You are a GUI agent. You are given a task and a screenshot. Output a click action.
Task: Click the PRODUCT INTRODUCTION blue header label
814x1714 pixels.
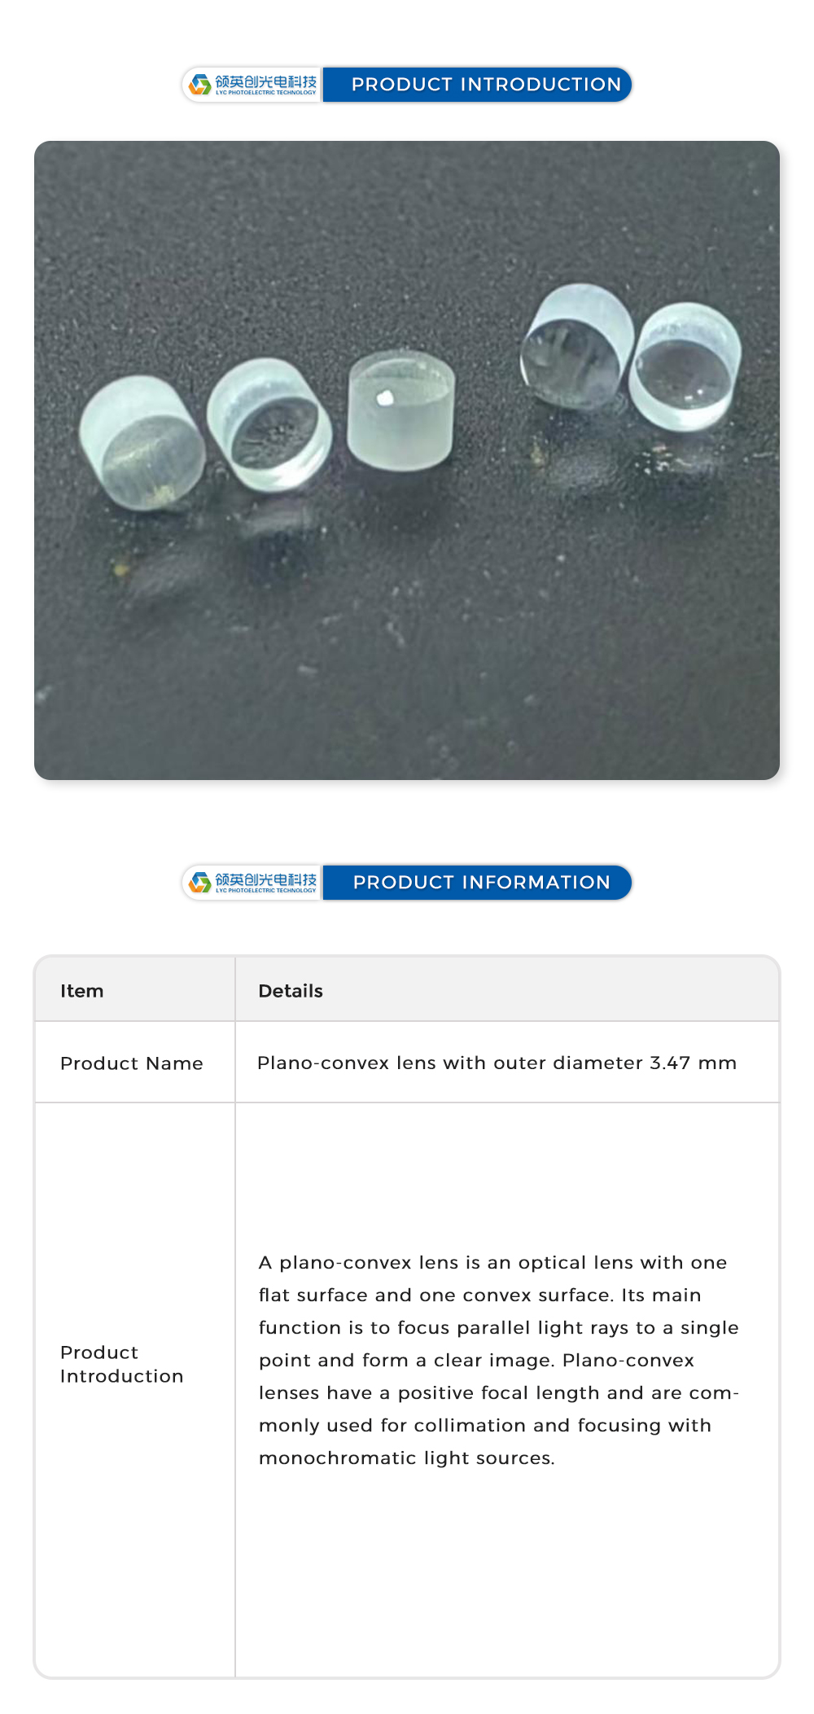pos(486,85)
